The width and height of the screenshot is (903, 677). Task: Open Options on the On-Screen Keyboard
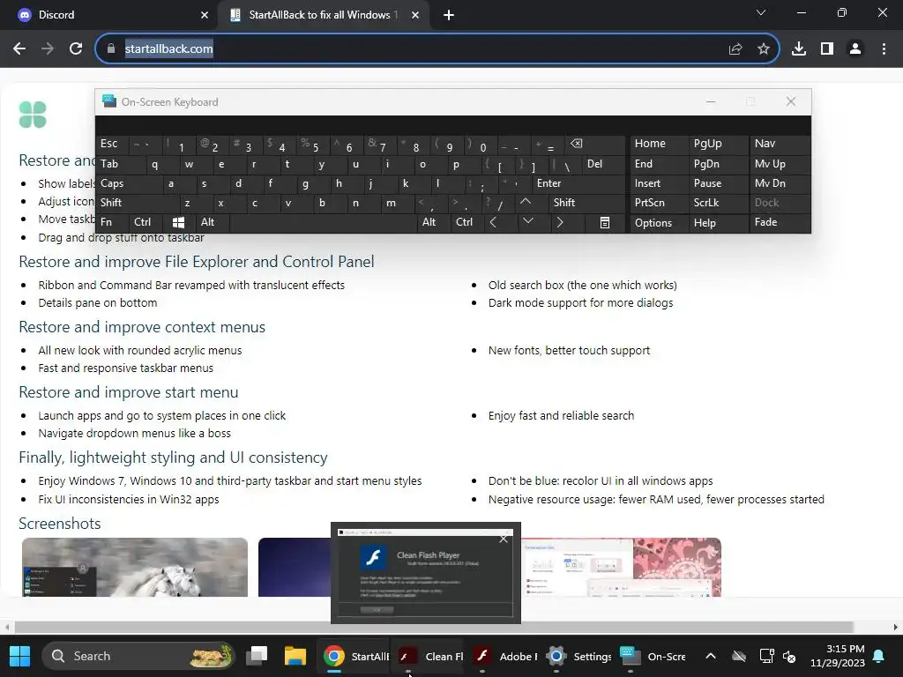pyautogui.click(x=658, y=223)
